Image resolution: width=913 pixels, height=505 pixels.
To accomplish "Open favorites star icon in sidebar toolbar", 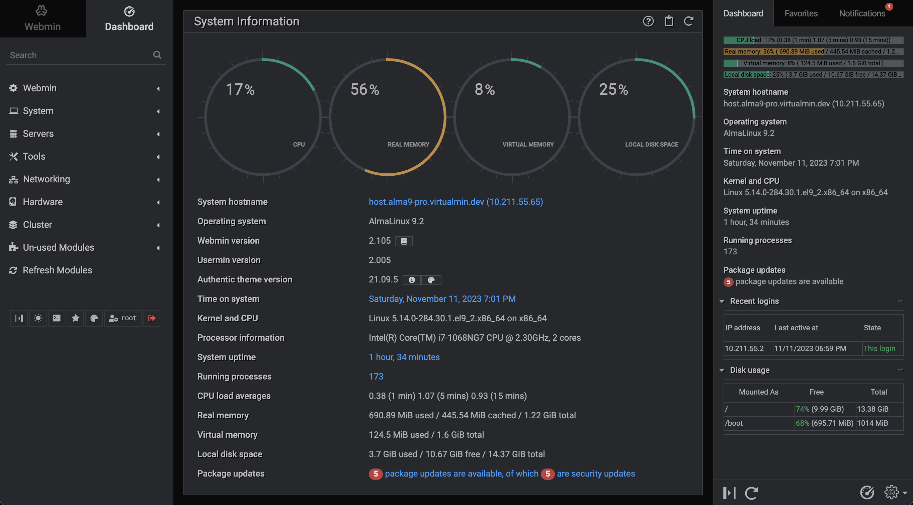I will coord(76,318).
